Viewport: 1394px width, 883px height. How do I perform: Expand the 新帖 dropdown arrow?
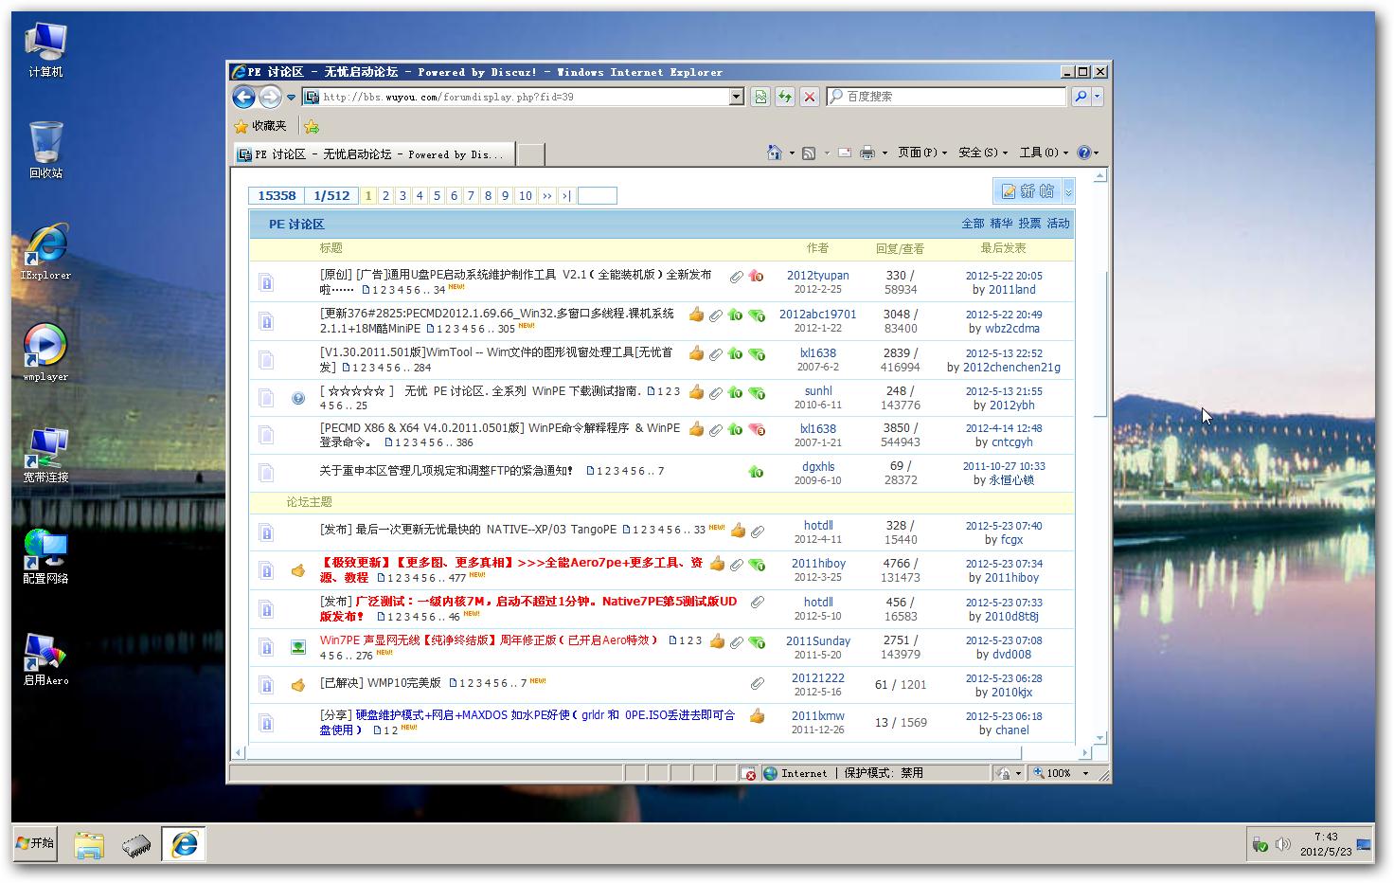tap(1068, 191)
